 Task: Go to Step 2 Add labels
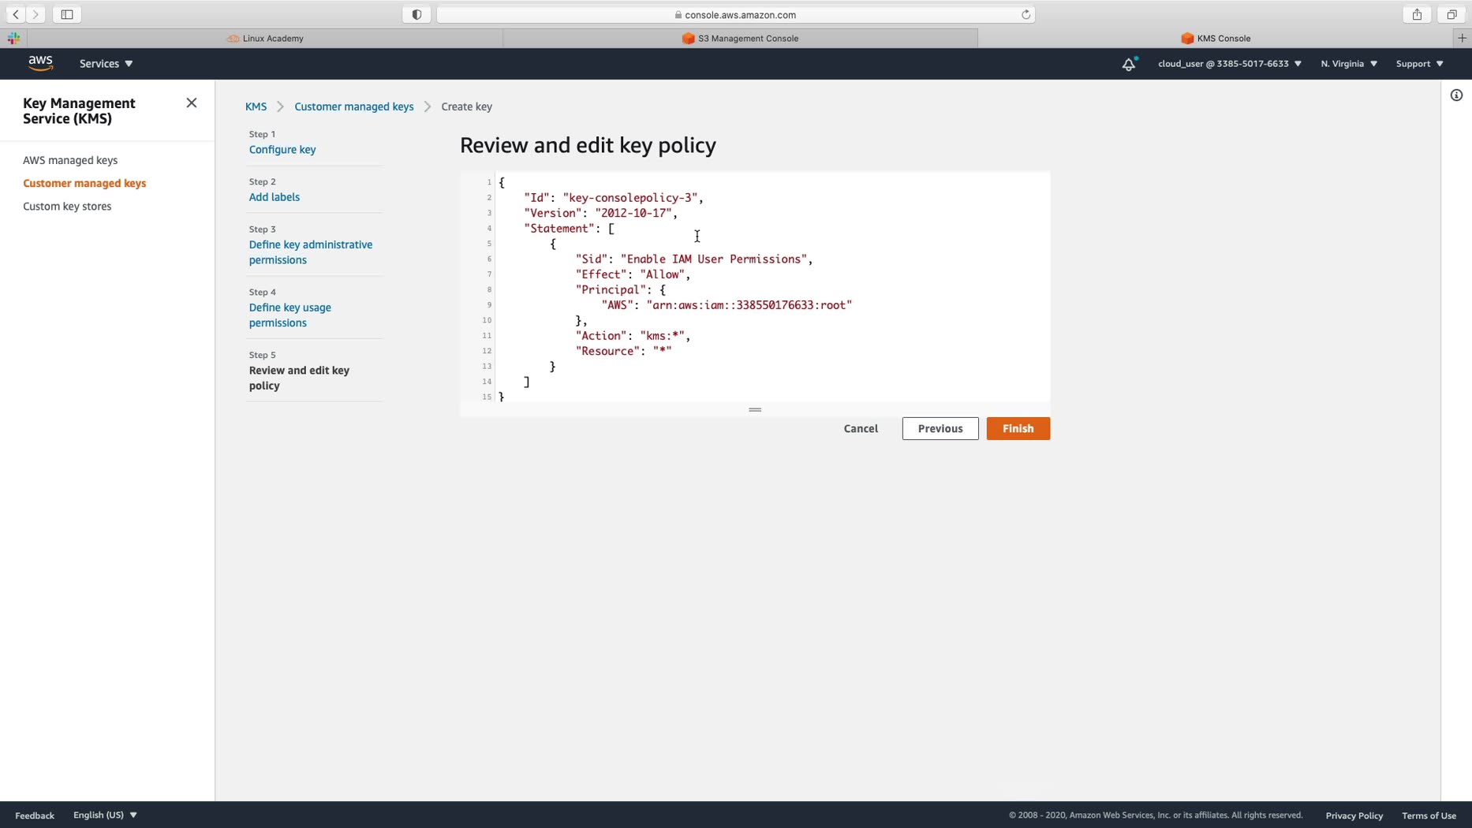[x=275, y=197]
